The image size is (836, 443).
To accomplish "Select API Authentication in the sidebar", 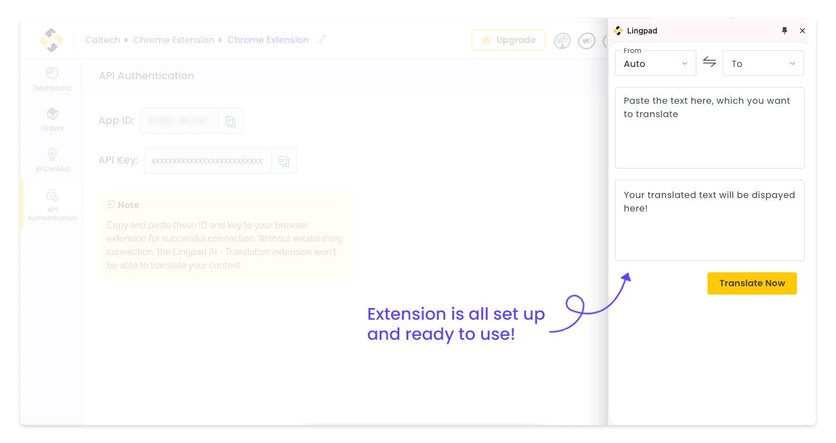I will pos(52,205).
